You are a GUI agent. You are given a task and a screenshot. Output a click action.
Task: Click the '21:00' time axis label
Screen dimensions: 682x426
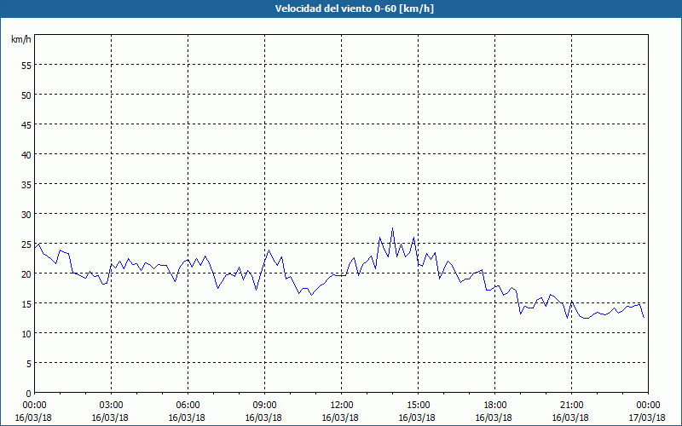[x=571, y=406]
